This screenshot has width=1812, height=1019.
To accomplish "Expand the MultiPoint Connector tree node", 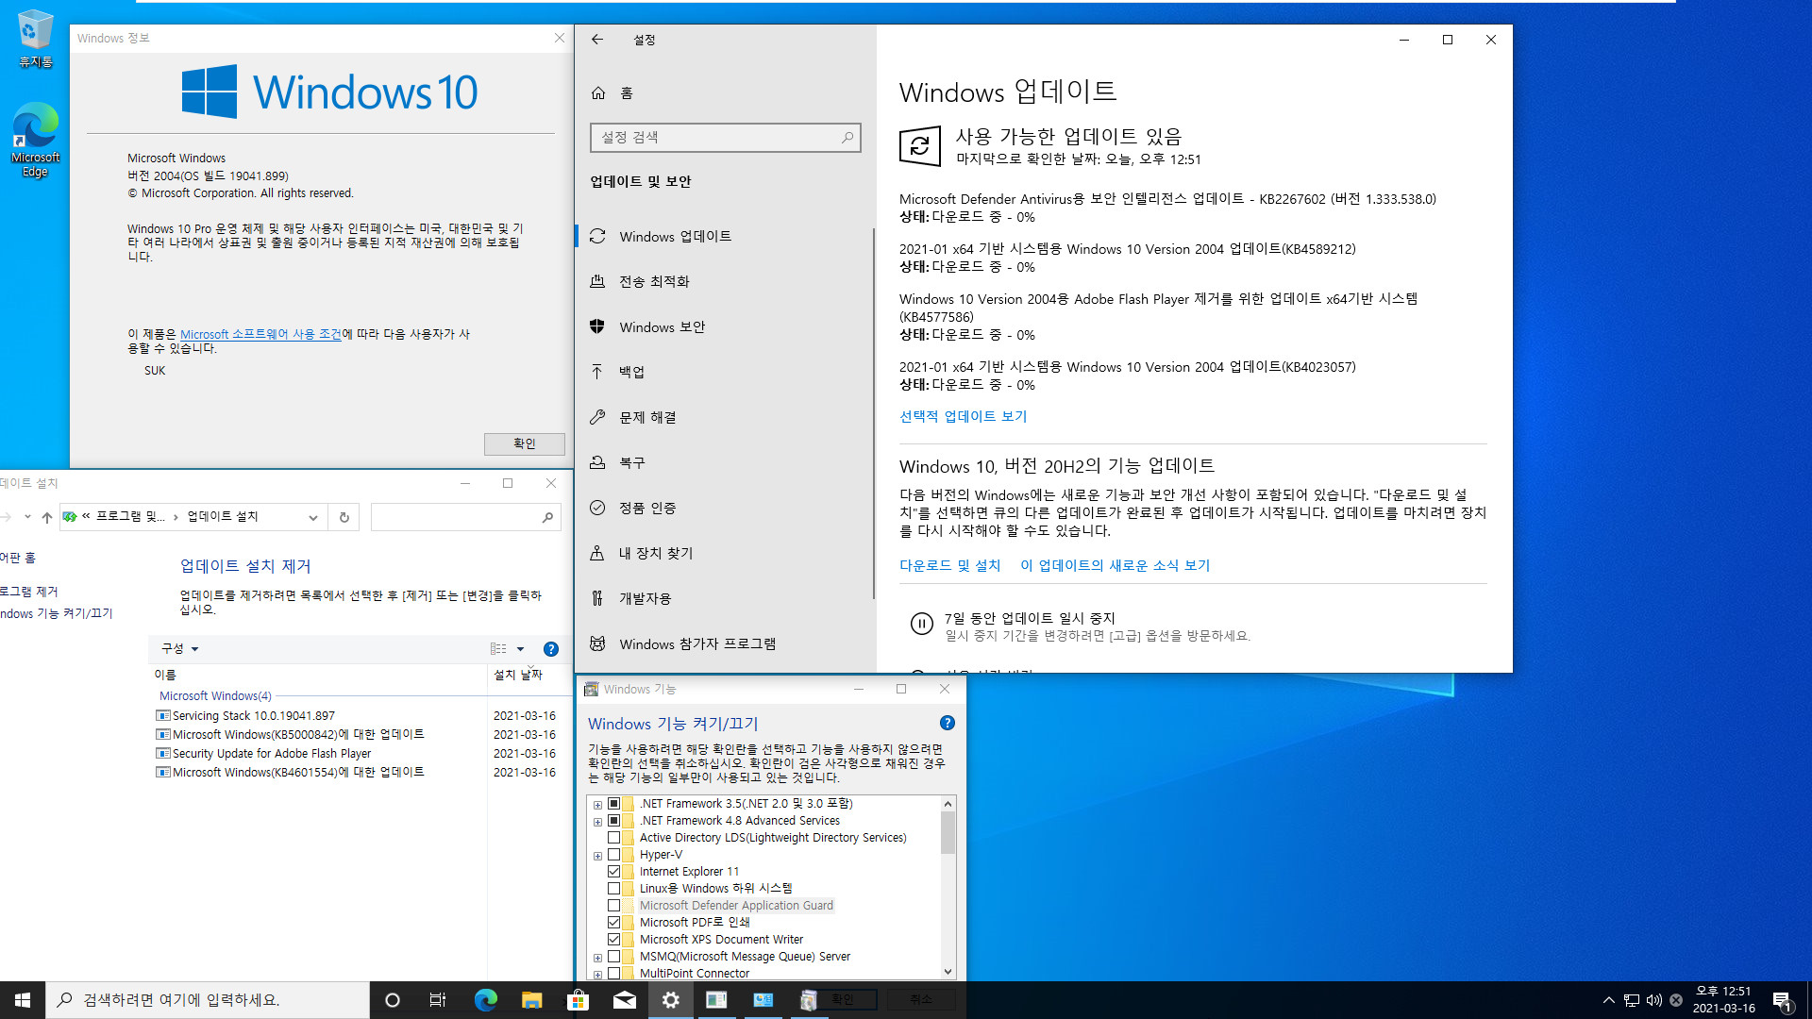I will click(x=597, y=974).
